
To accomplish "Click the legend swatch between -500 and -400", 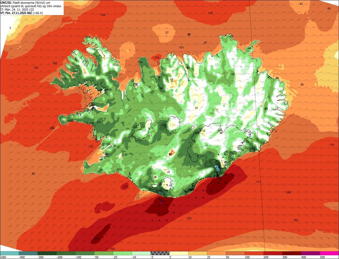I will click(10, 253).
